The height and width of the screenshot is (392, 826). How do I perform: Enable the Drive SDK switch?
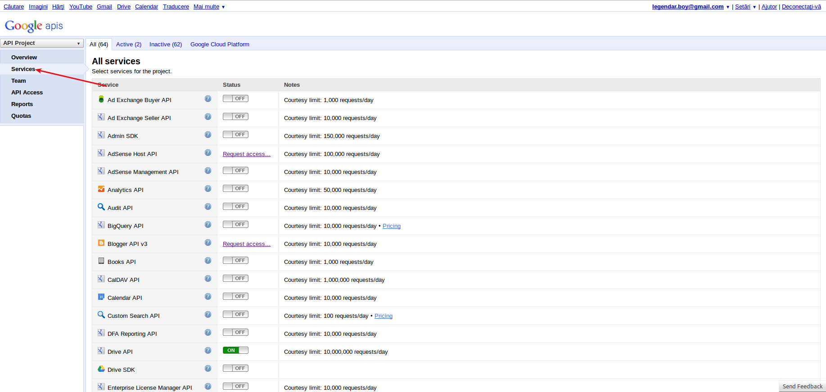[235, 368]
